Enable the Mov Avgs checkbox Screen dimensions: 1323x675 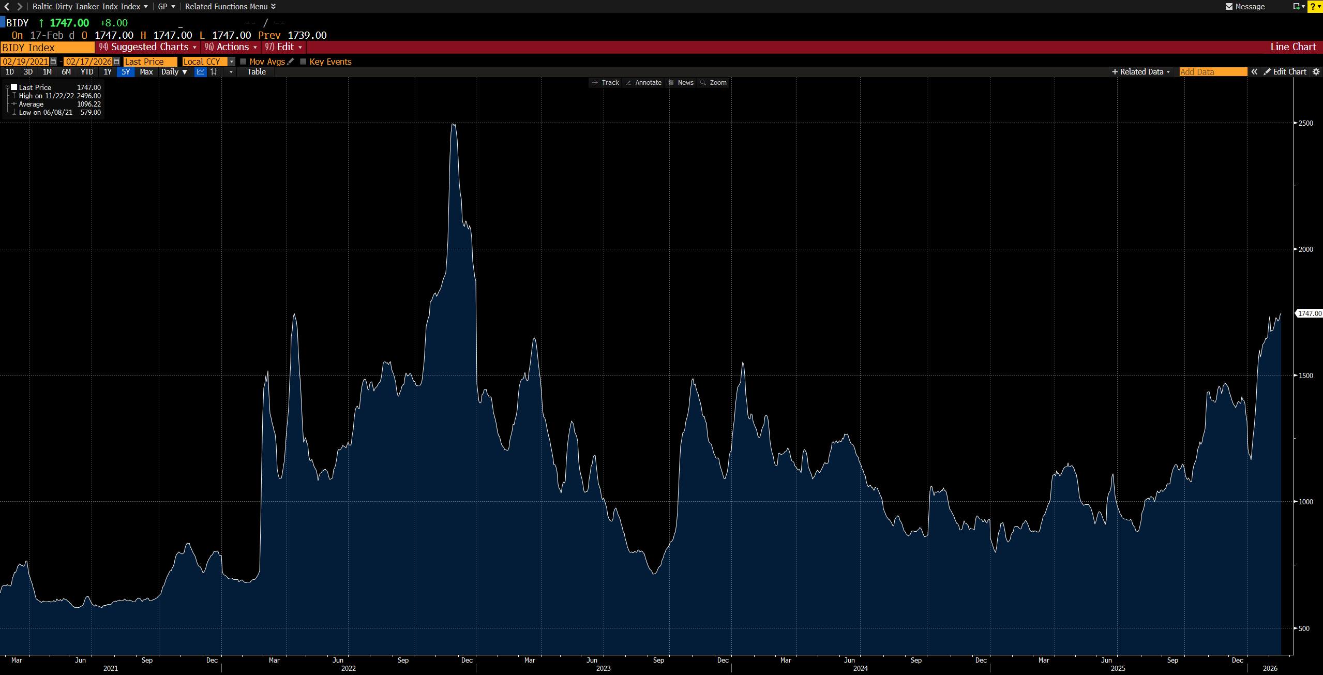coord(243,62)
